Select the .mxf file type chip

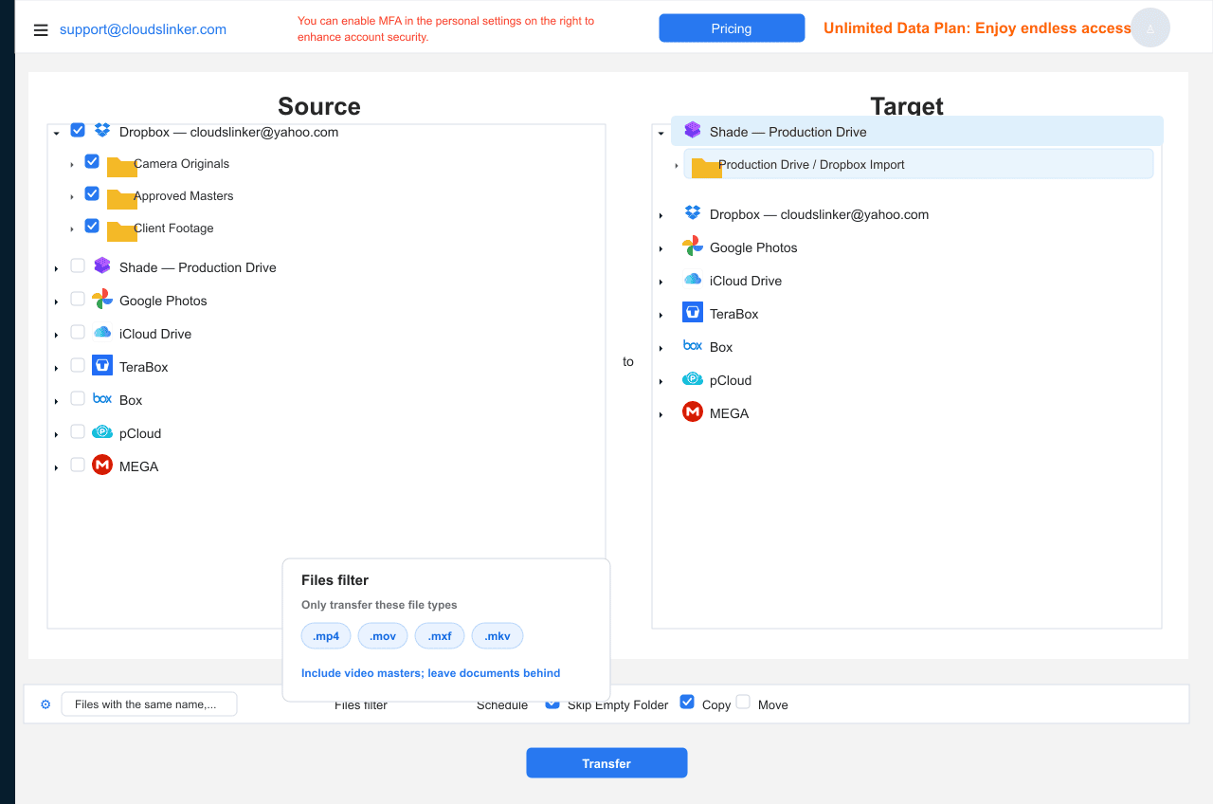pyautogui.click(x=440, y=636)
